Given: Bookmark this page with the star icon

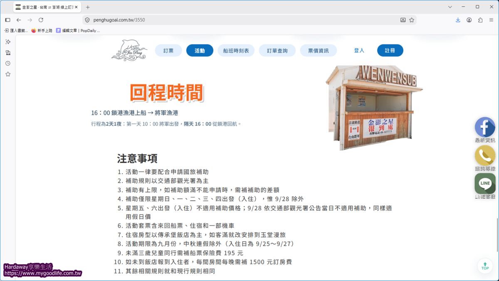Looking at the screenshot, I should (412, 20).
